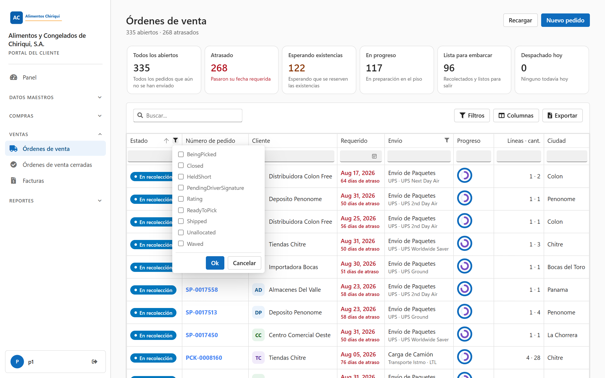Click the AD avatar for Almacenes Del Valle
The width and height of the screenshot is (605, 378).
point(258,290)
